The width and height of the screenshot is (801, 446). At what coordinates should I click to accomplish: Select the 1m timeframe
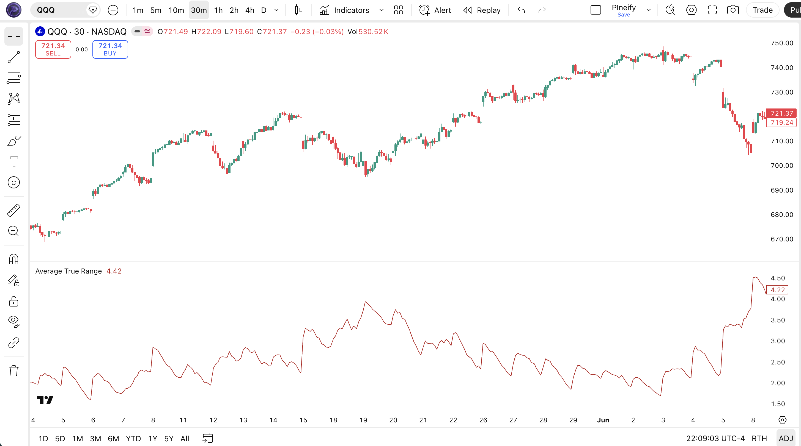point(138,10)
